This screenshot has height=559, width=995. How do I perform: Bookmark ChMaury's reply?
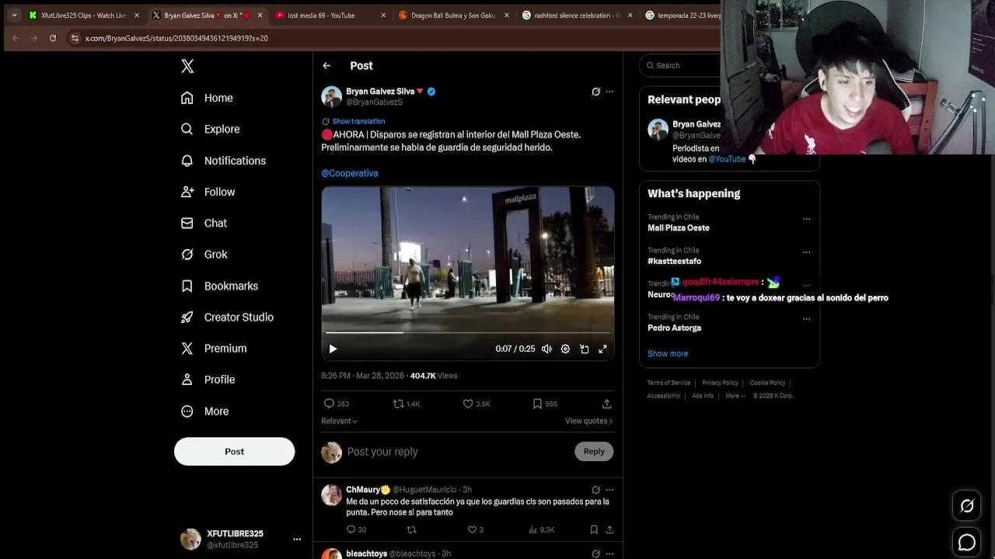point(593,529)
